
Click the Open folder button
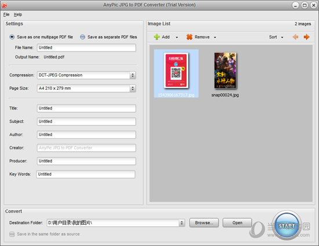point(237,223)
